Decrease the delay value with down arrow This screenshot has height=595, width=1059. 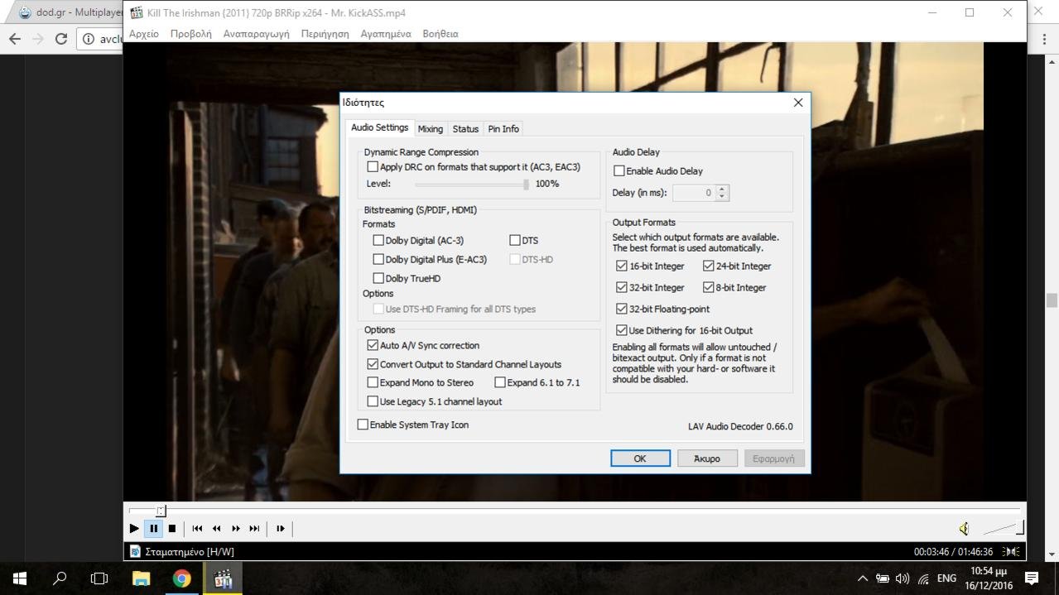[x=722, y=197]
